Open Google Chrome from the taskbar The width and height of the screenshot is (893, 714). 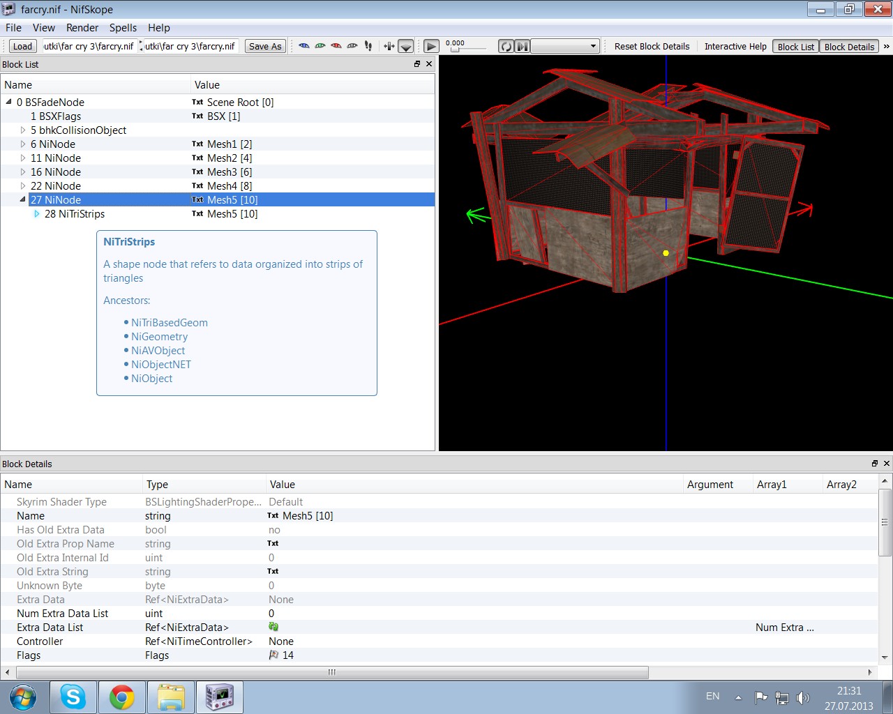click(x=122, y=697)
